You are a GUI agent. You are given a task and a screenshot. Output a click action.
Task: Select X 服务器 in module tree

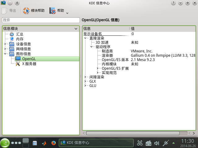[x=29, y=64]
